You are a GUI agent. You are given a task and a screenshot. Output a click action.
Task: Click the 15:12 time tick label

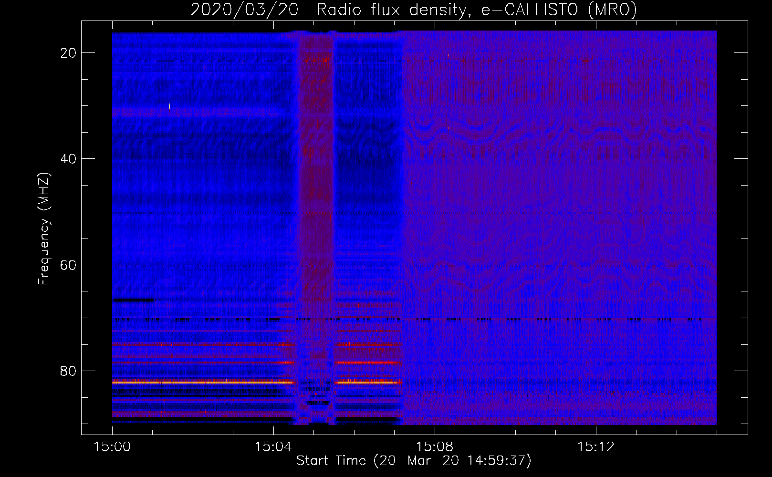595,447
